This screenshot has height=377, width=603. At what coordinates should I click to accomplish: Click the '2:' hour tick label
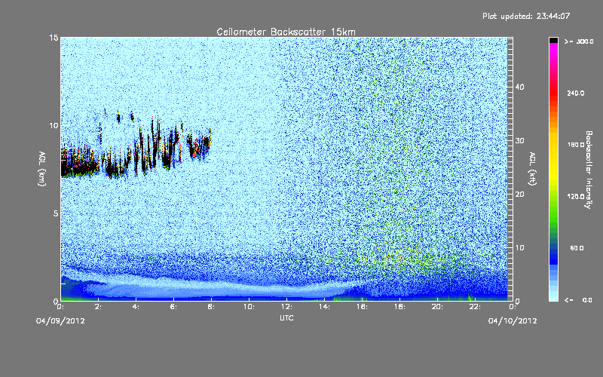[x=99, y=307]
